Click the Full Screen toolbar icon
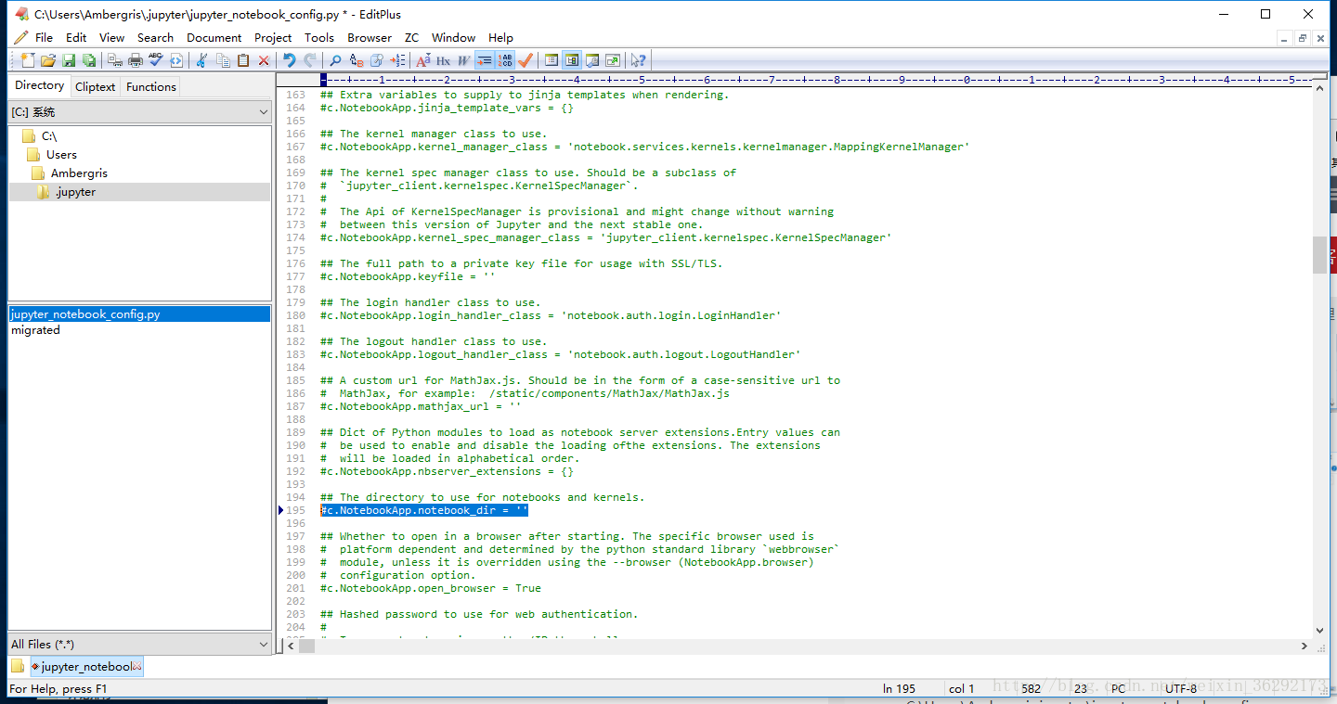 click(613, 60)
